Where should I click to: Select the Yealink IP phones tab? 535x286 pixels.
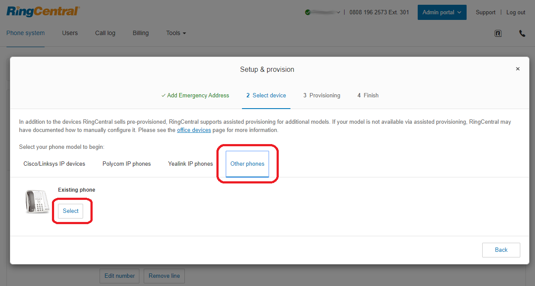[x=190, y=164]
